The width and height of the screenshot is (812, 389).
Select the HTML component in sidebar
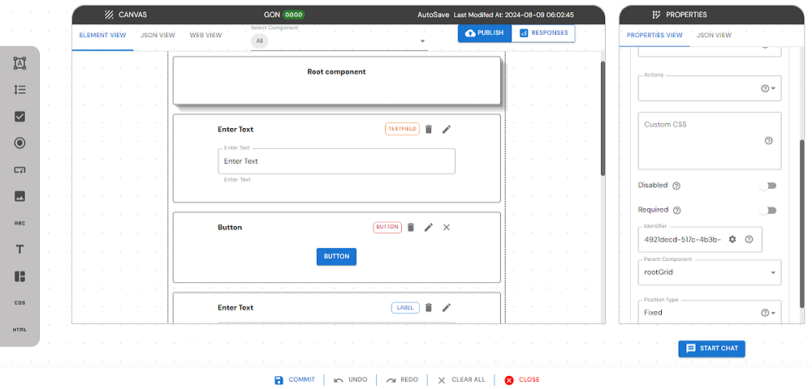20,330
